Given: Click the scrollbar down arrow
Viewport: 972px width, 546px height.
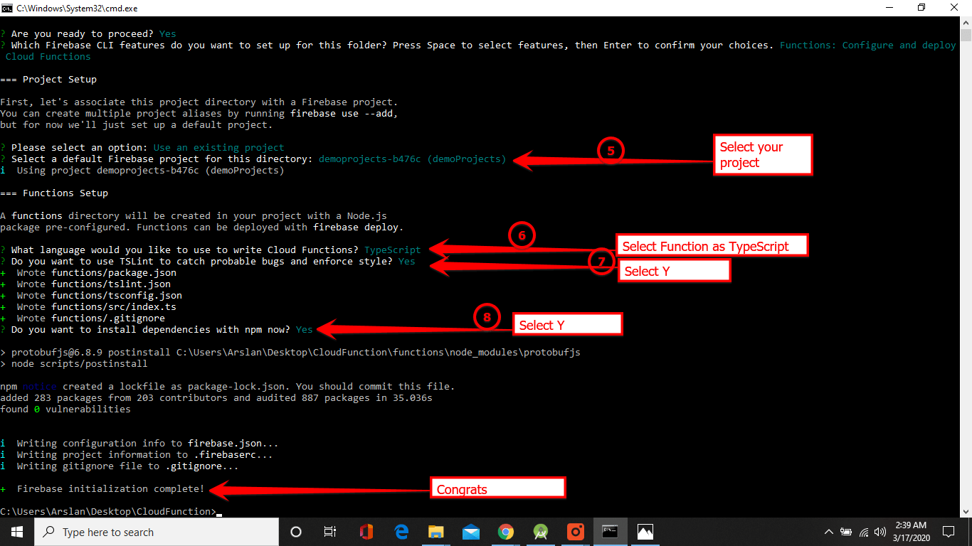Looking at the screenshot, I should click(966, 511).
